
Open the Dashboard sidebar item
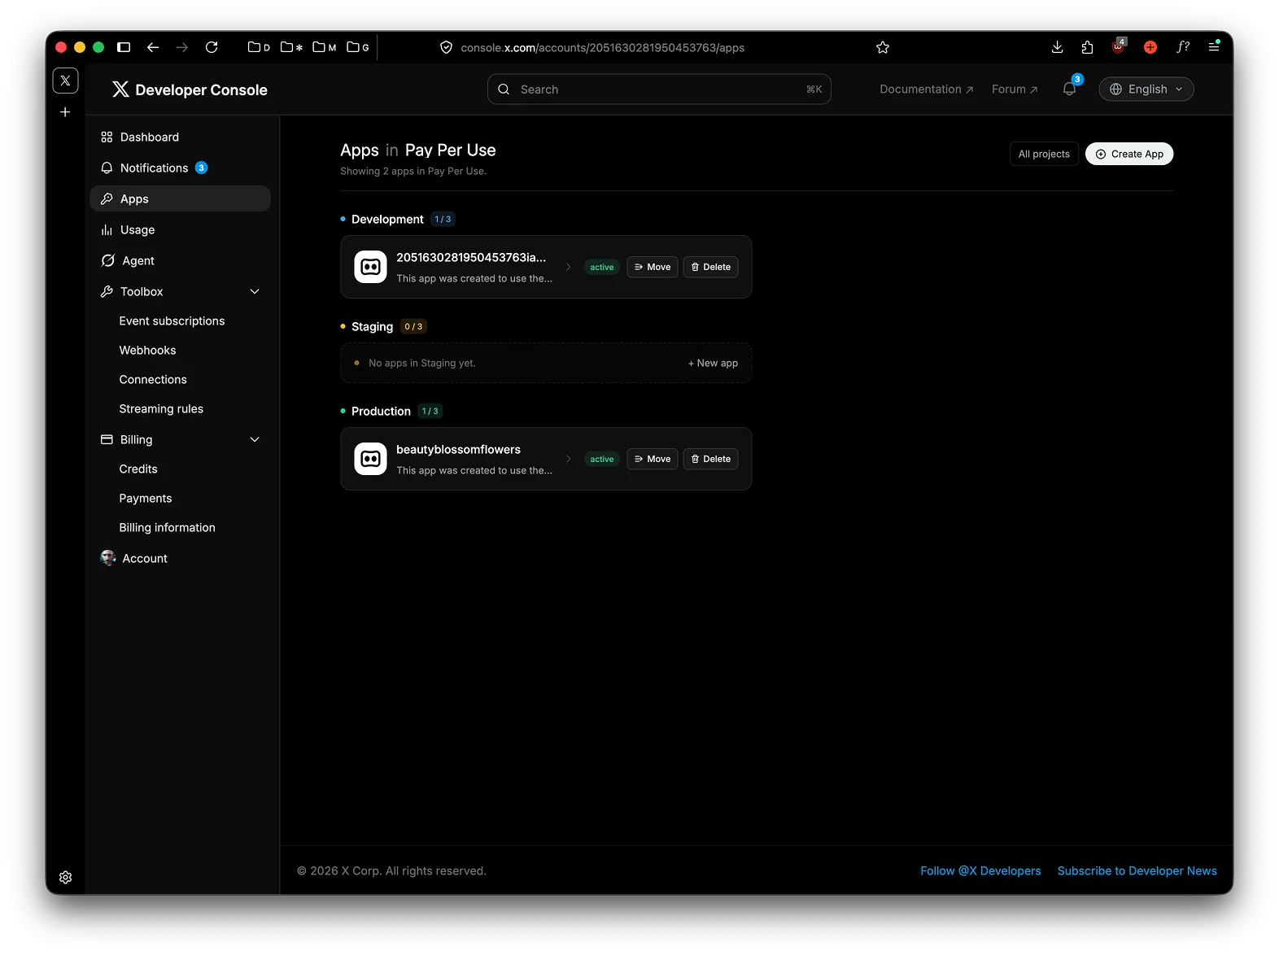pos(180,137)
